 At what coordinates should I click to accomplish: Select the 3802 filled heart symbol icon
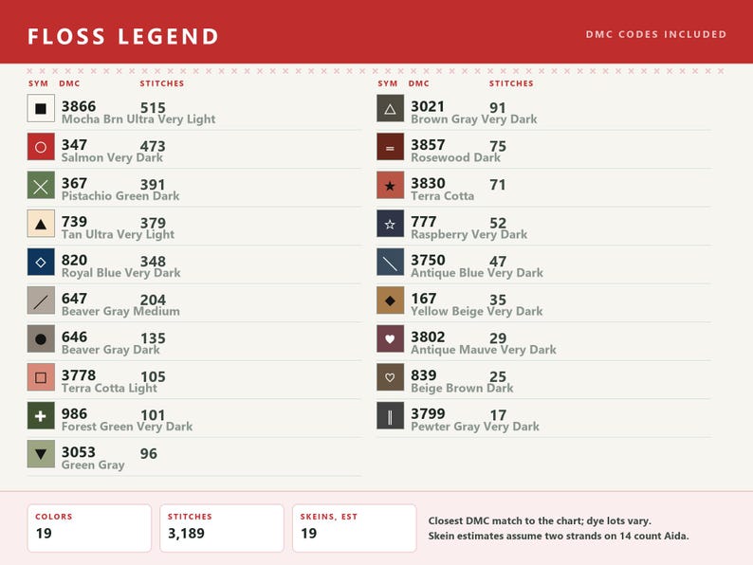[x=390, y=338]
